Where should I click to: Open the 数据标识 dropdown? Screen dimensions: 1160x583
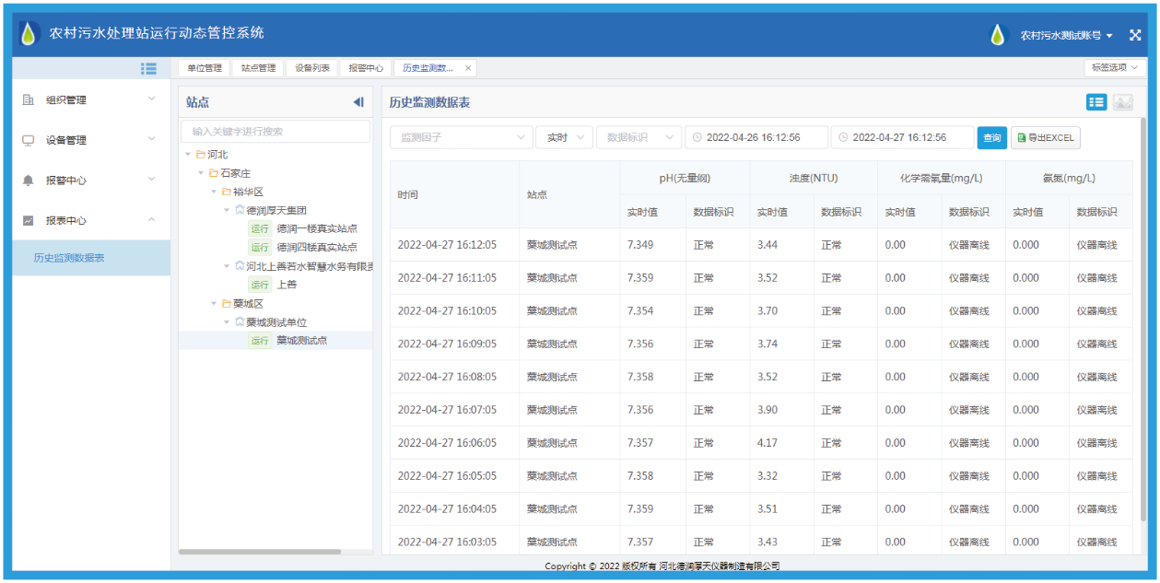coord(639,137)
